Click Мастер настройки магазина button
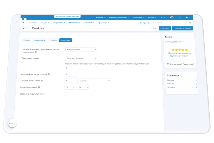 (68, 16)
